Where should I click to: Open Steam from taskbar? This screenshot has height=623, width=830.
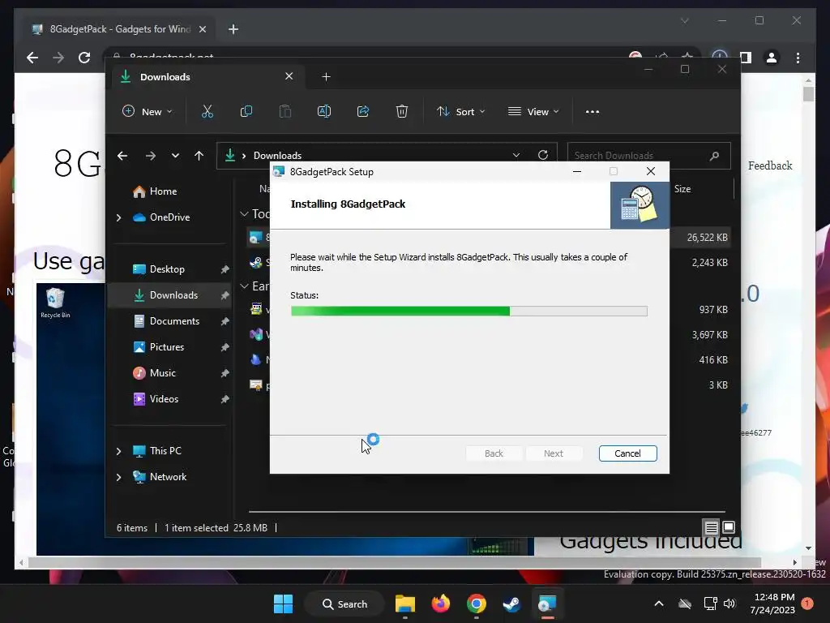pyautogui.click(x=512, y=604)
